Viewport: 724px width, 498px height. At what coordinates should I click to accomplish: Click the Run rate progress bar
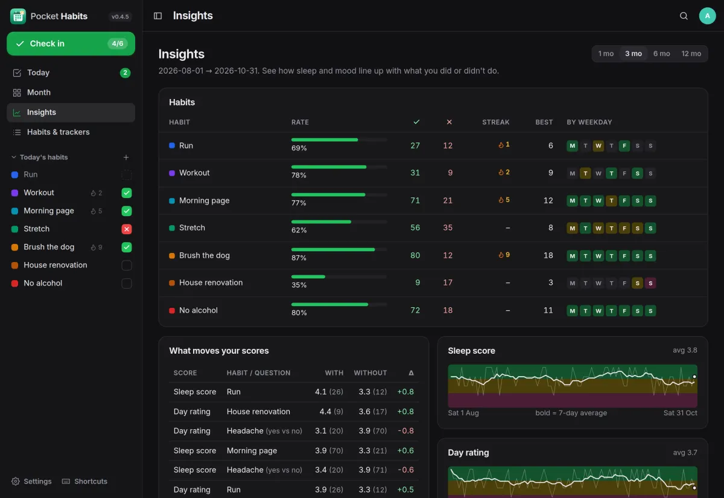coord(339,139)
